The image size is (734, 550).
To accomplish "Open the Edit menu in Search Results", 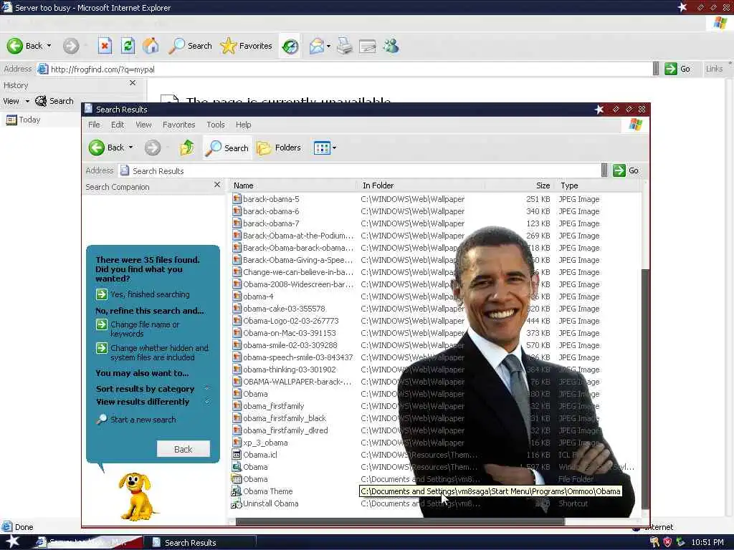I will [118, 125].
